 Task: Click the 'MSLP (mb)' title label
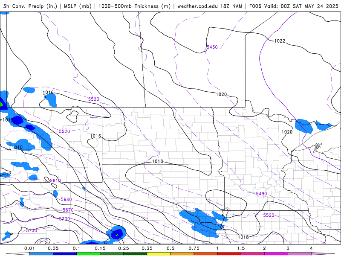[78, 6]
